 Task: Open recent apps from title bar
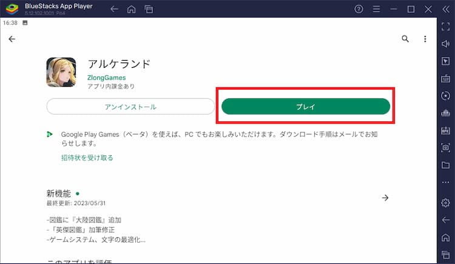point(149,9)
